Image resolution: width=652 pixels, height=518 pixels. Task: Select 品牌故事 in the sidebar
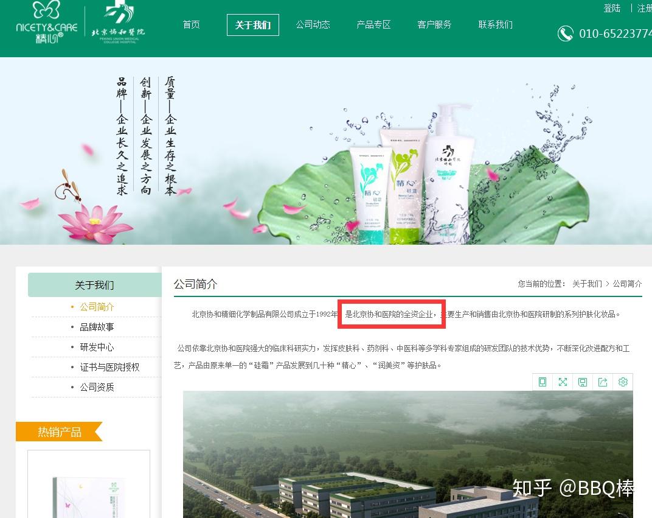(x=97, y=327)
